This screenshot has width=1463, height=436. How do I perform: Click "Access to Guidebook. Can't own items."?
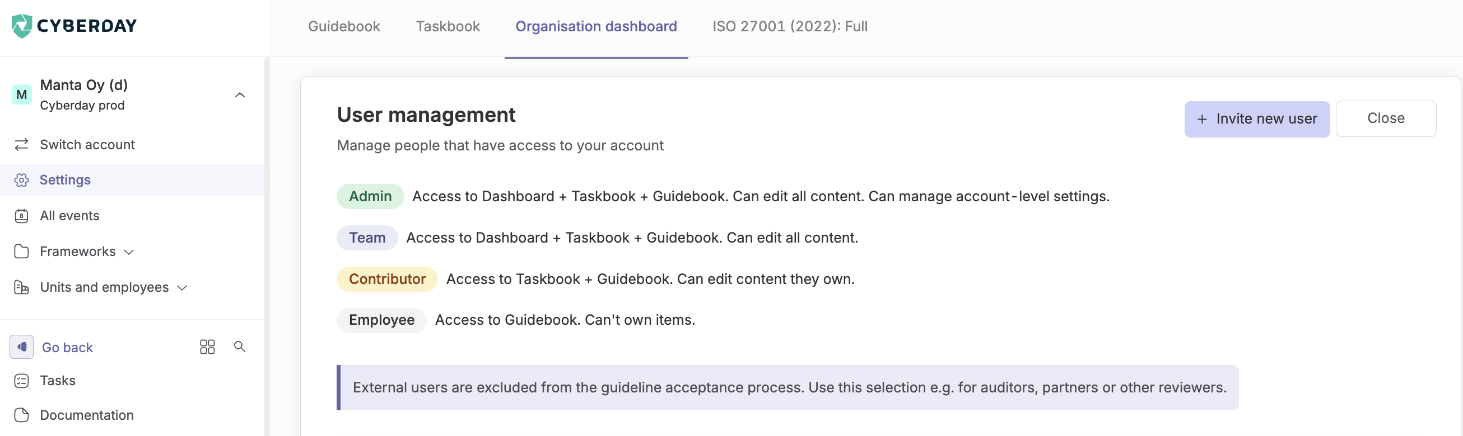tap(565, 320)
